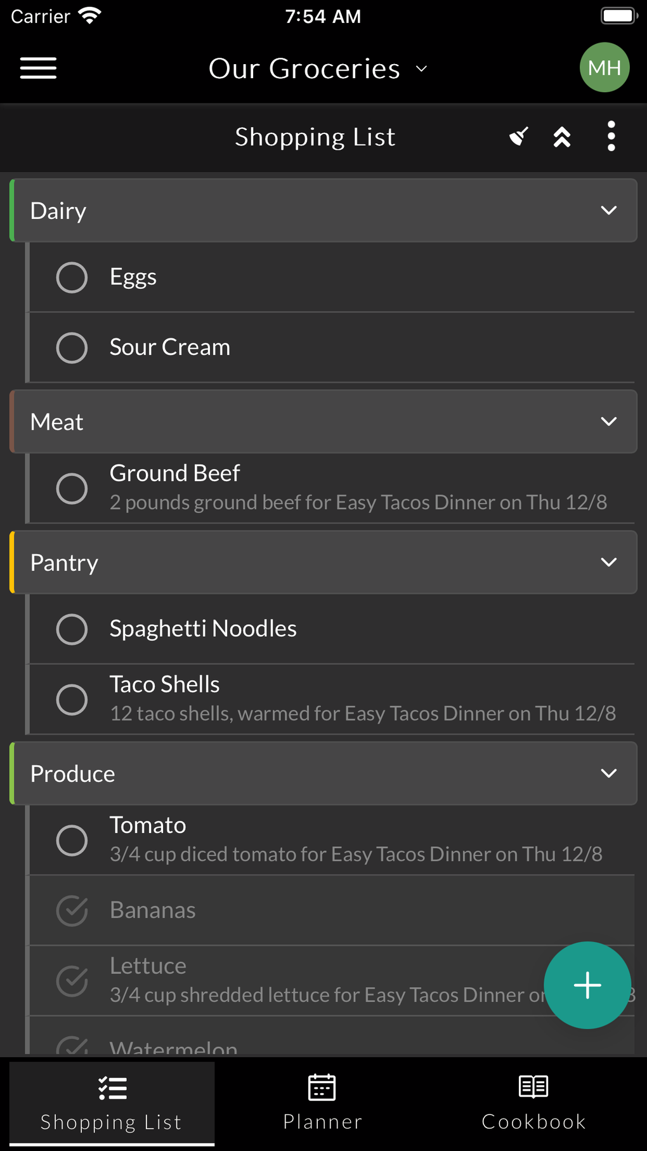Screen dimensions: 647x1151
Task: Check off Ground Beef
Action: (x=72, y=488)
